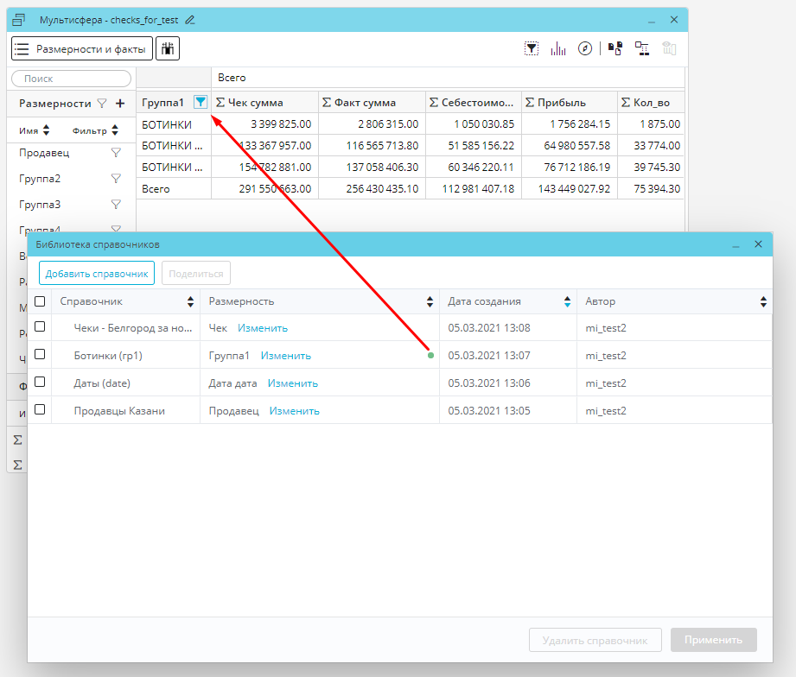Click the filter icon next to Группа1

tap(201, 102)
